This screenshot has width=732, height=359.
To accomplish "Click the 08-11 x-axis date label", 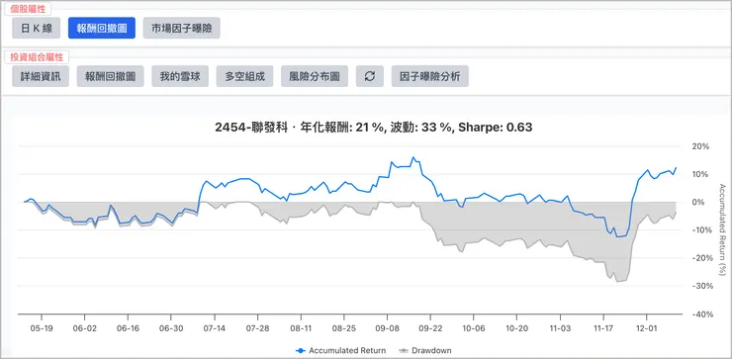I will (301, 328).
